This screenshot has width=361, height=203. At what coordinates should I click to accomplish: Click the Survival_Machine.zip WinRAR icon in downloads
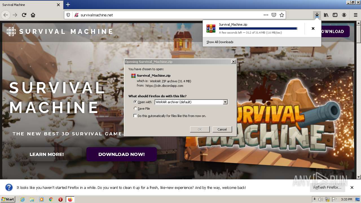click(x=211, y=28)
